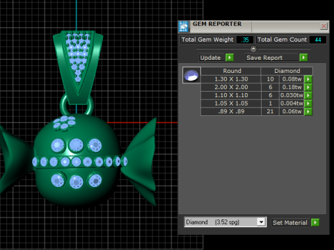Select the jump ring on the pendant
The image size is (334, 250).
(63, 106)
